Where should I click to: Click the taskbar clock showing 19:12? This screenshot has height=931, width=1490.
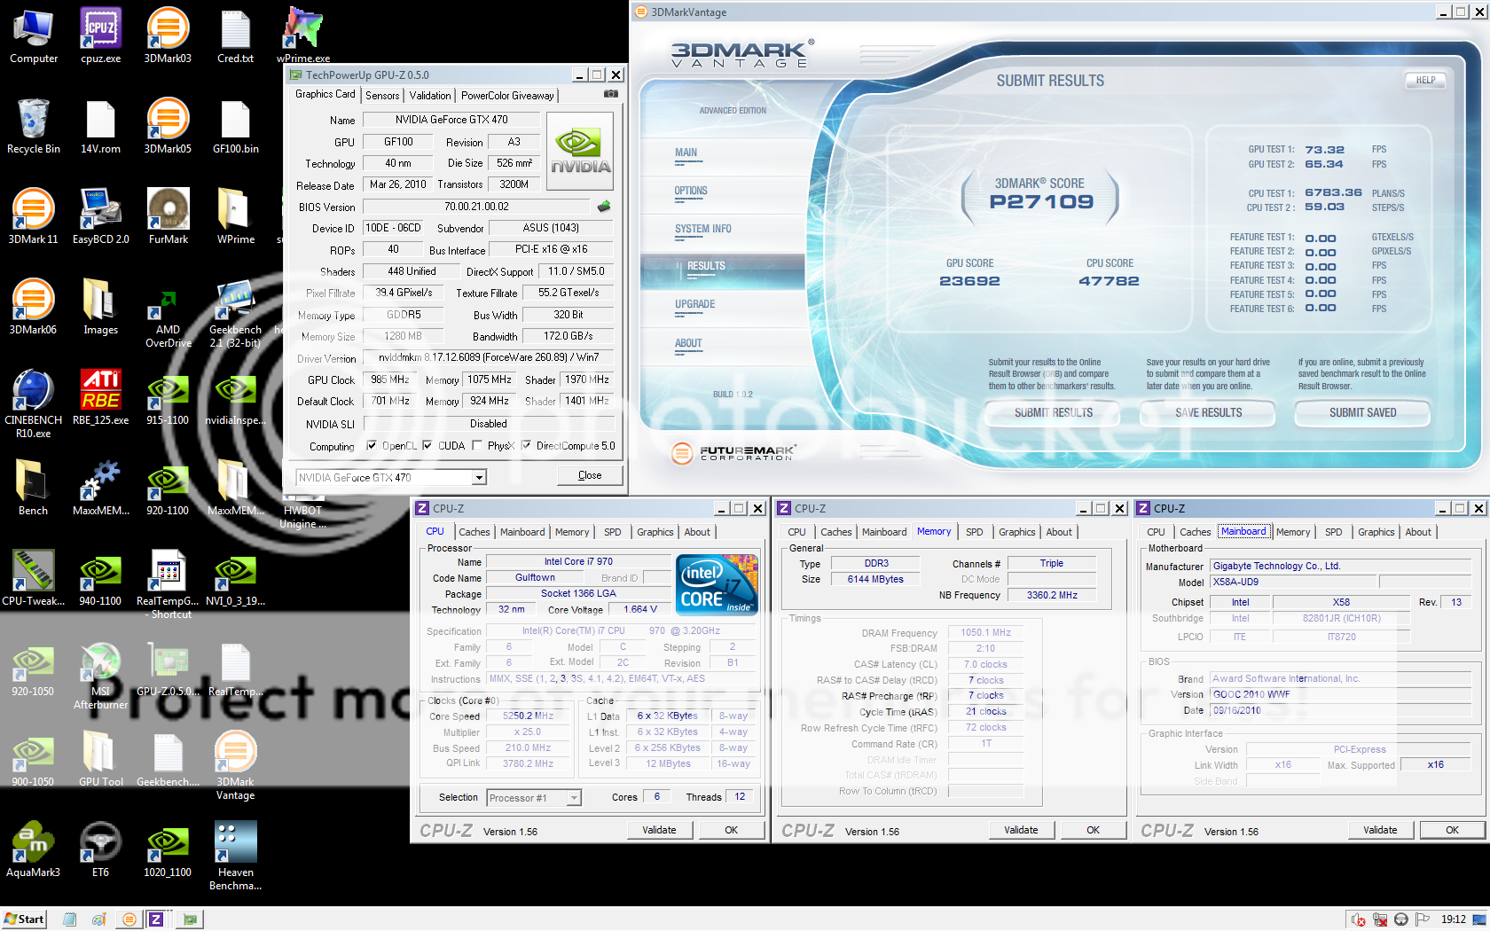[x=1453, y=919]
